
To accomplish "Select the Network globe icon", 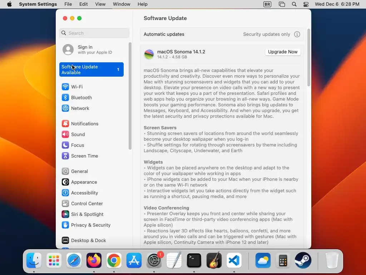I will [65, 108].
